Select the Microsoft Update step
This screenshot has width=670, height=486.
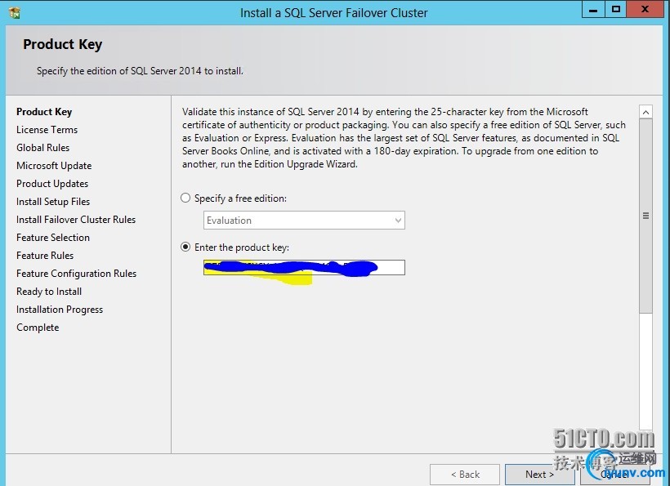coord(54,166)
